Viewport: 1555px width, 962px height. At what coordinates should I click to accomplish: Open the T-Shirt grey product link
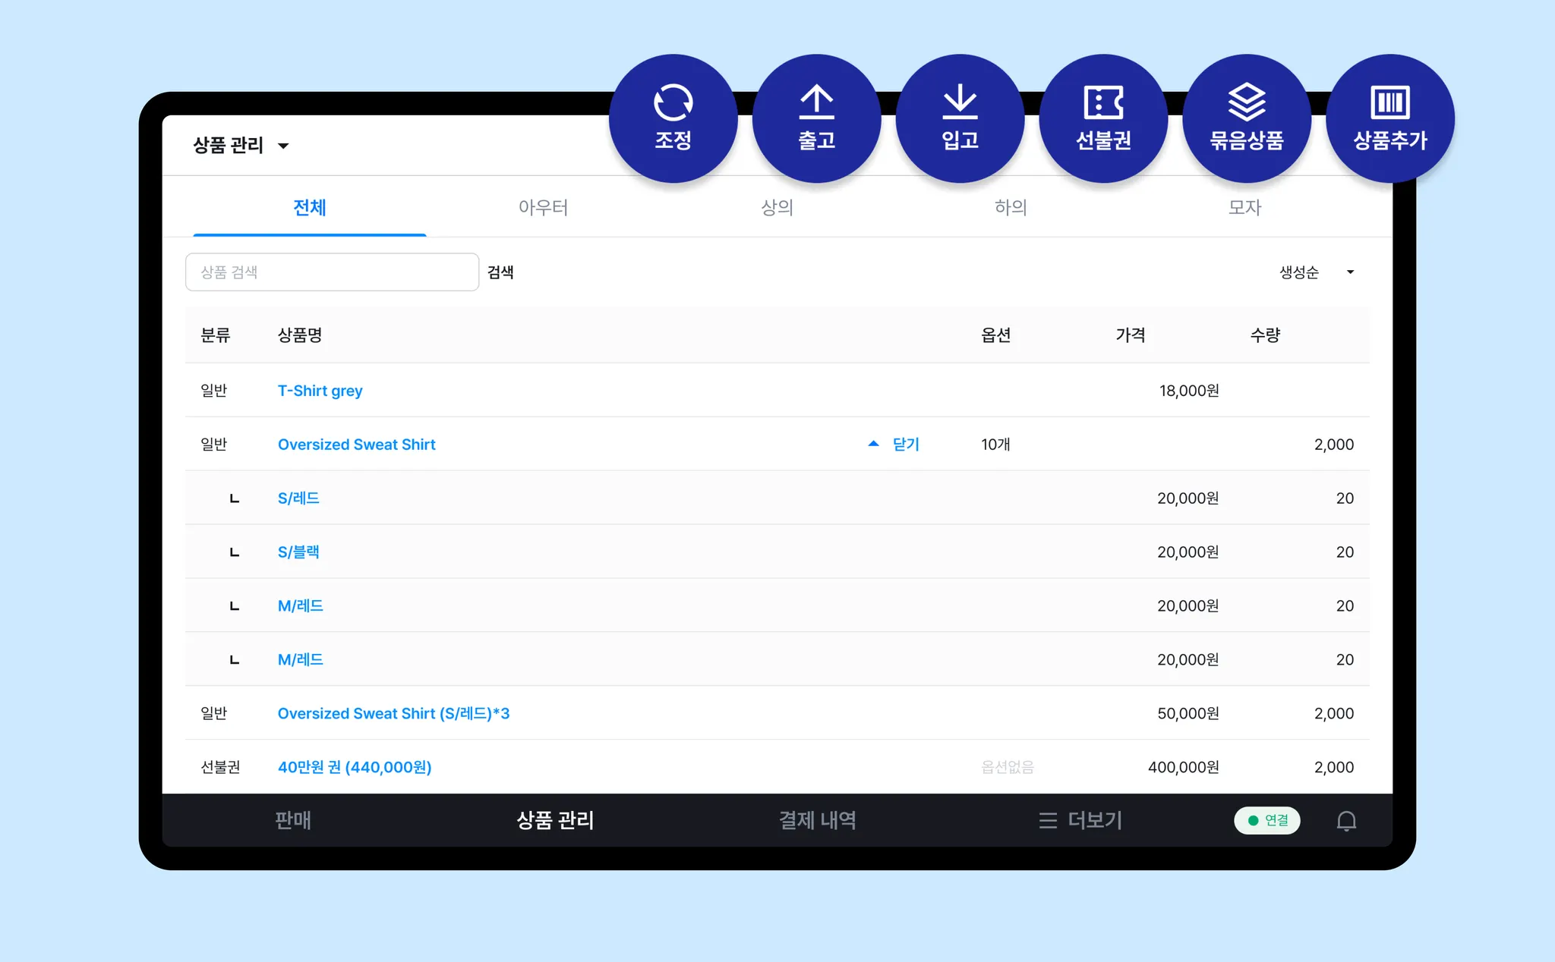click(320, 391)
